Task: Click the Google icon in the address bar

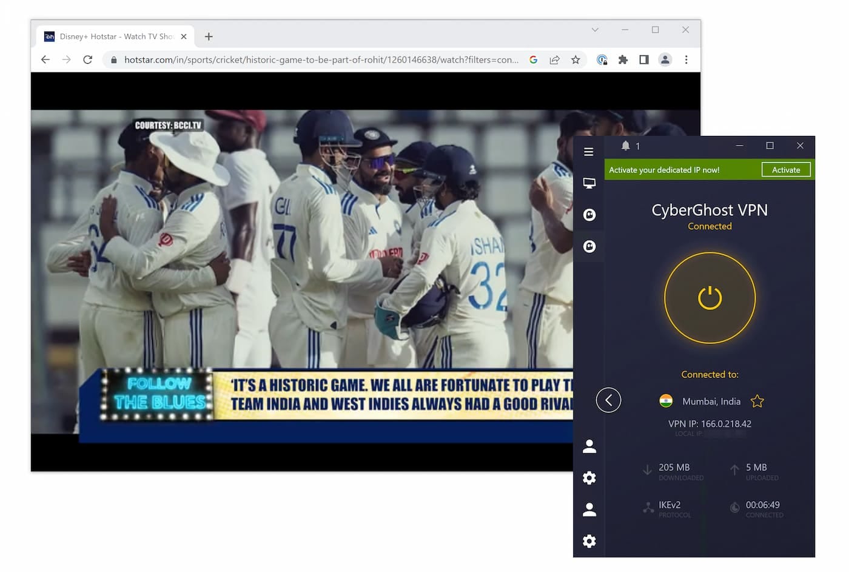Action: [x=533, y=59]
